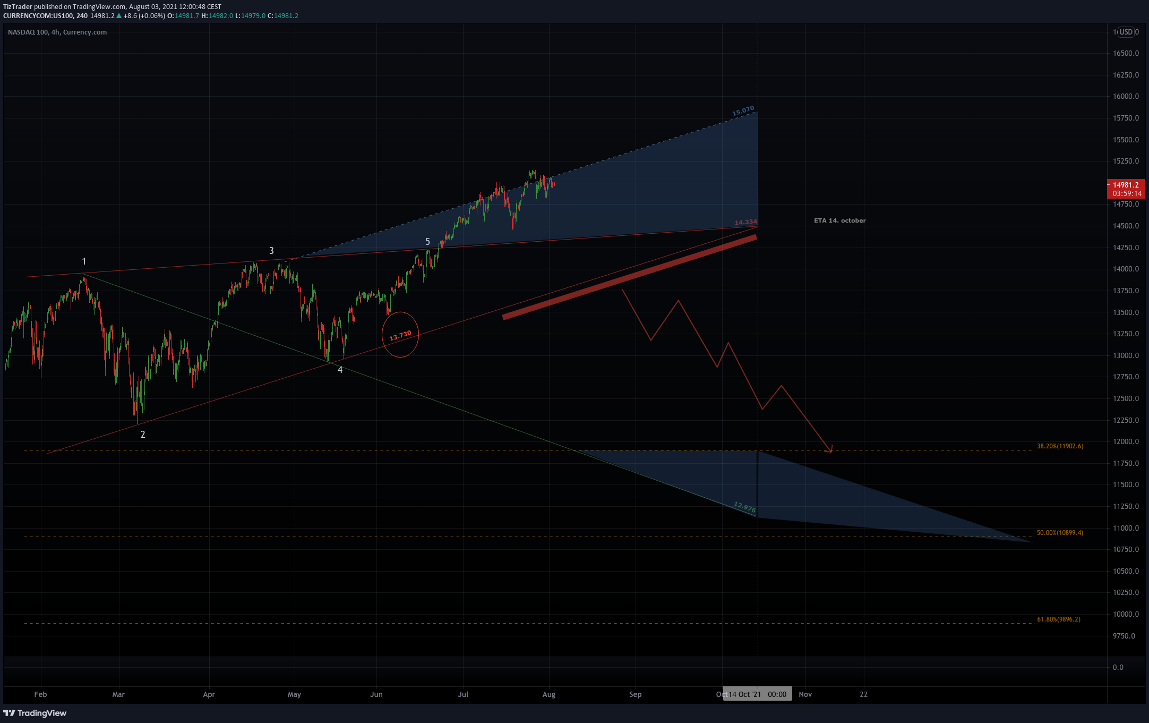This screenshot has width=1149, height=723.
Task: Click the TizTrader author name in header
Action: pyautogui.click(x=18, y=7)
